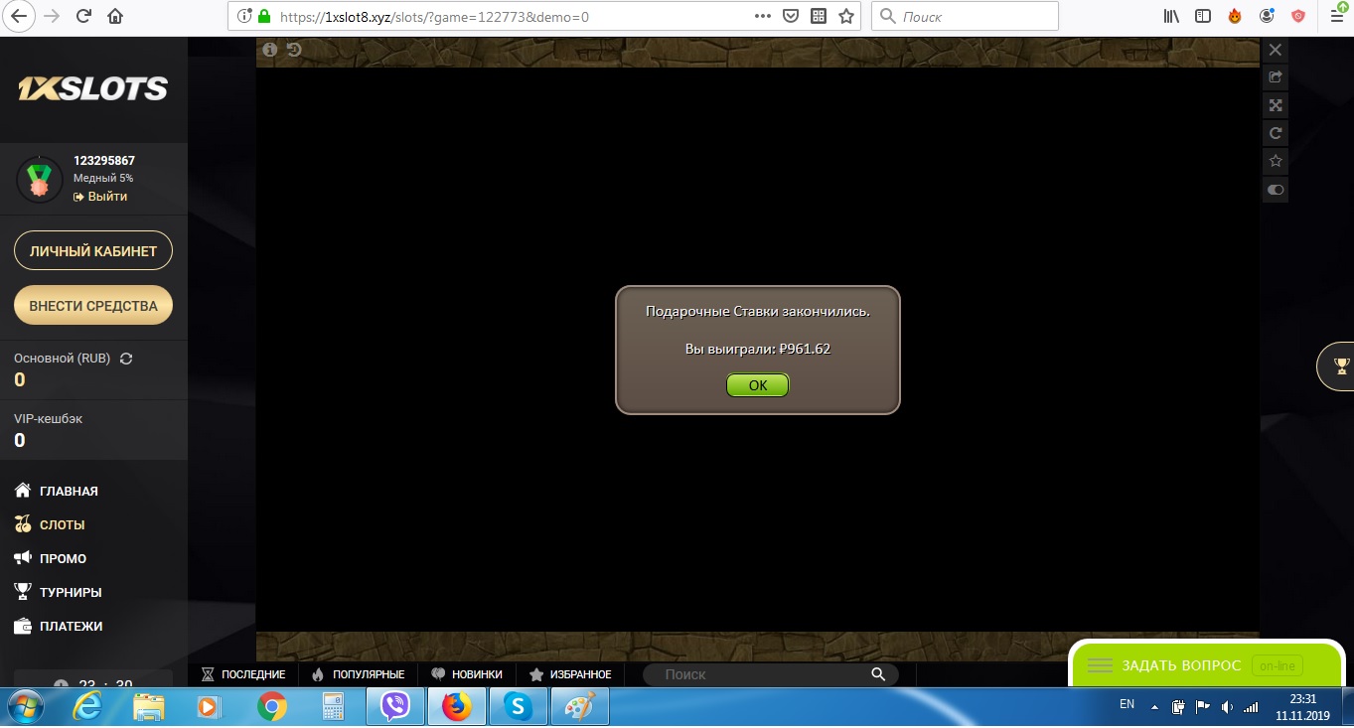
Task: Switch to the ПОПУЛЯРНЫЕ games tab
Action: tap(358, 674)
